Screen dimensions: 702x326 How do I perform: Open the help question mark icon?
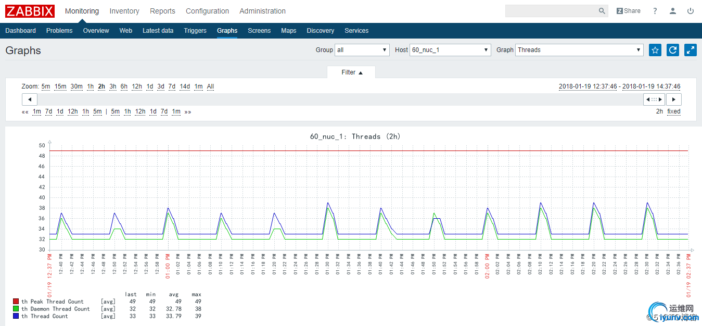655,11
